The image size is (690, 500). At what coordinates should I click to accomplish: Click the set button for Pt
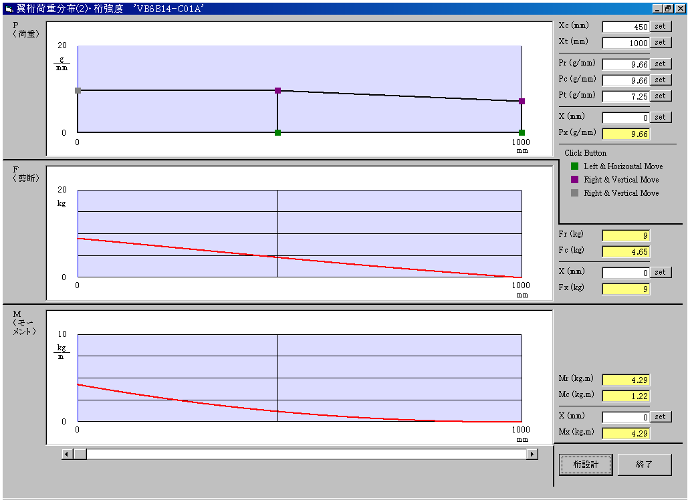660,96
